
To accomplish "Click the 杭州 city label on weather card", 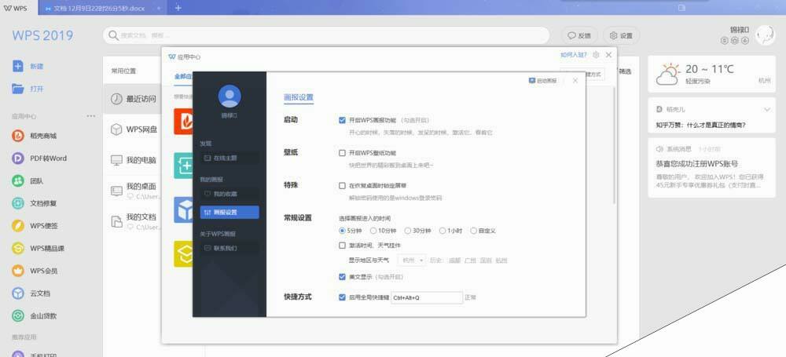I will coord(765,80).
